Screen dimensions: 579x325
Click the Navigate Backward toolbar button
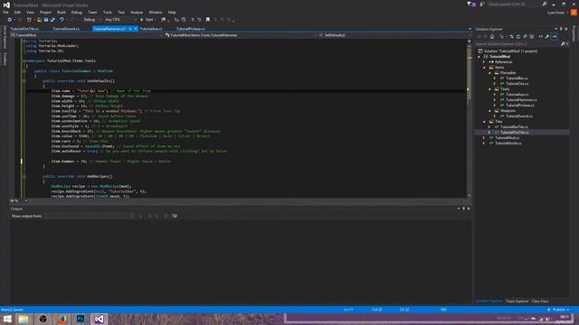pyautogui.click(x=10, y=20)
